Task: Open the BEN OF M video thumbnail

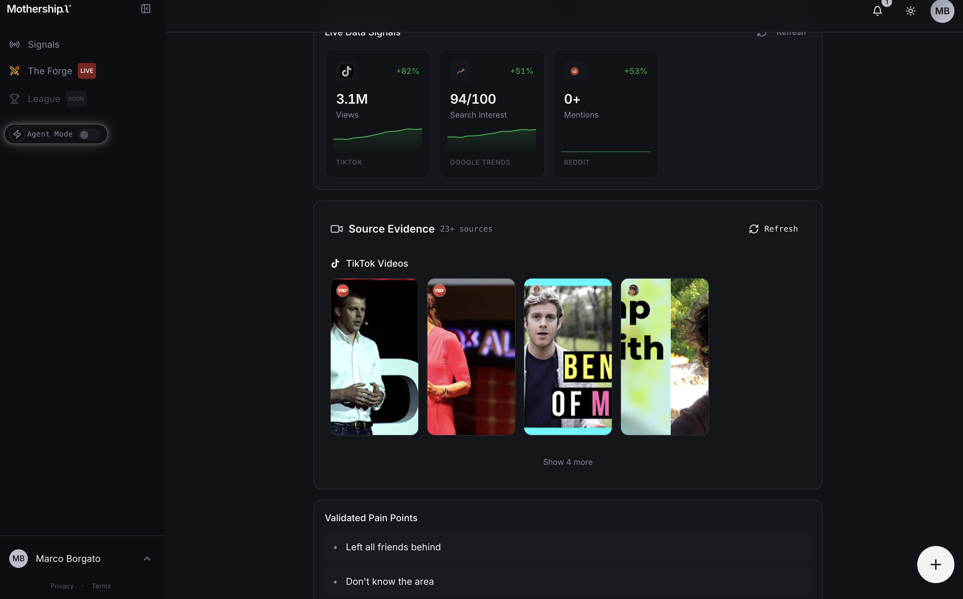Action: tap(567, 356)
